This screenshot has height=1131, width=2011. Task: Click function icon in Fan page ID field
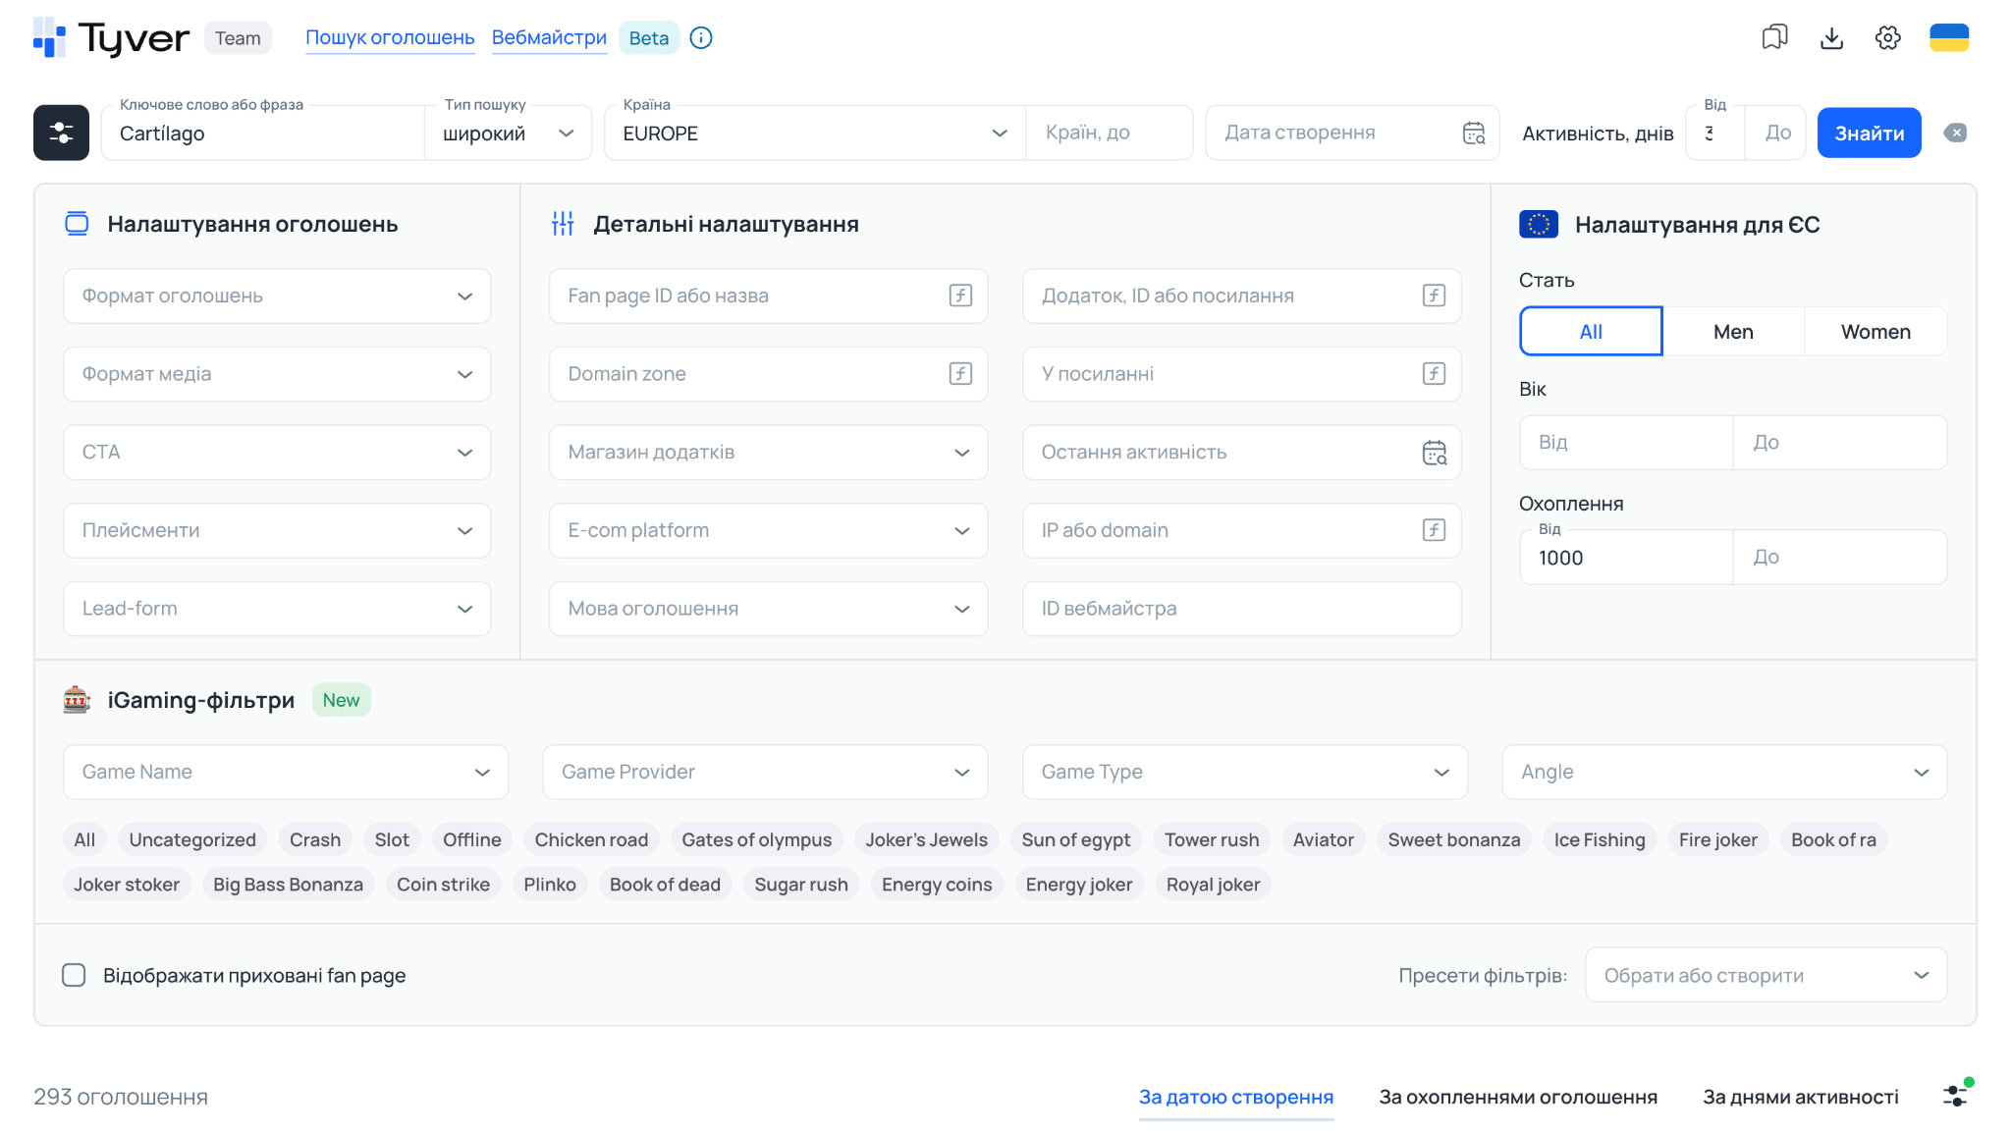(960, 296)
